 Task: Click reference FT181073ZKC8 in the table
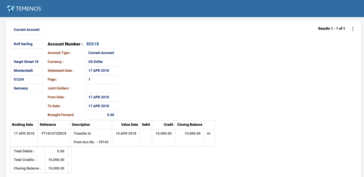54,133
